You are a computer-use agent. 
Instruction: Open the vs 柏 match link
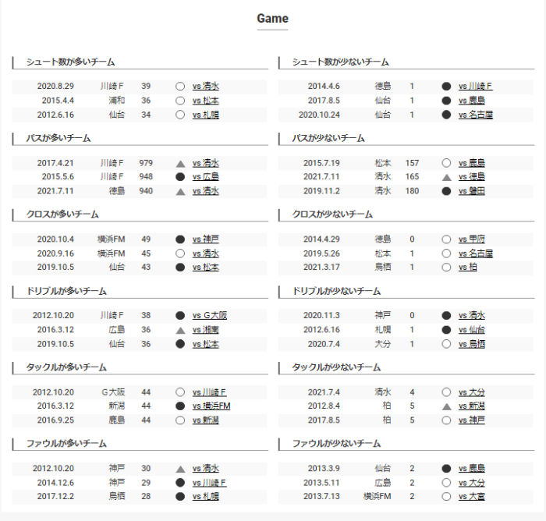tap(468, 268)
